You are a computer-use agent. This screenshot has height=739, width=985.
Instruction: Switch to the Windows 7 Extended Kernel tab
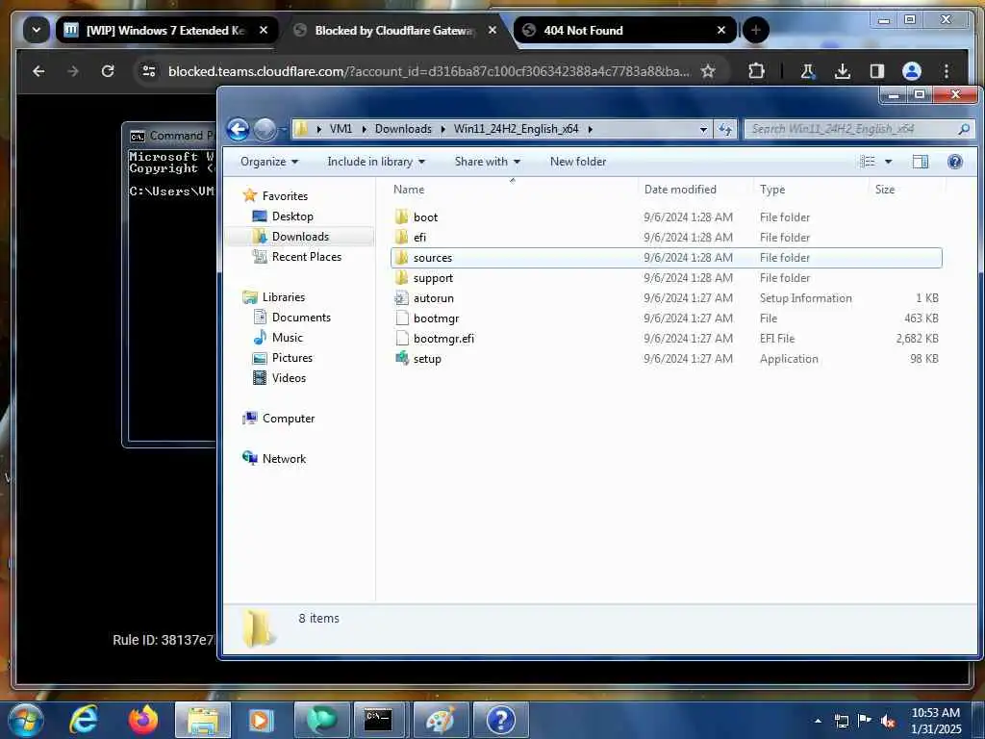tap(165, 30)
